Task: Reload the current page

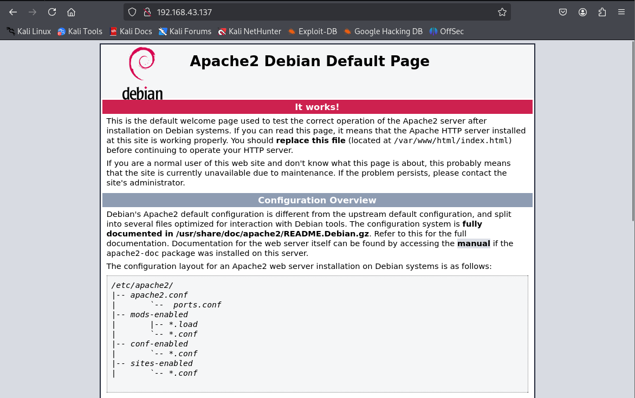Action: point(52,12)
